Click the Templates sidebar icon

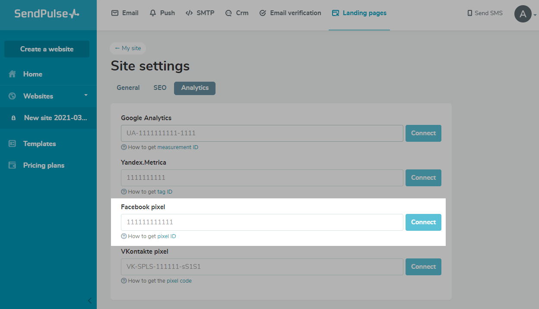[13, 143]
